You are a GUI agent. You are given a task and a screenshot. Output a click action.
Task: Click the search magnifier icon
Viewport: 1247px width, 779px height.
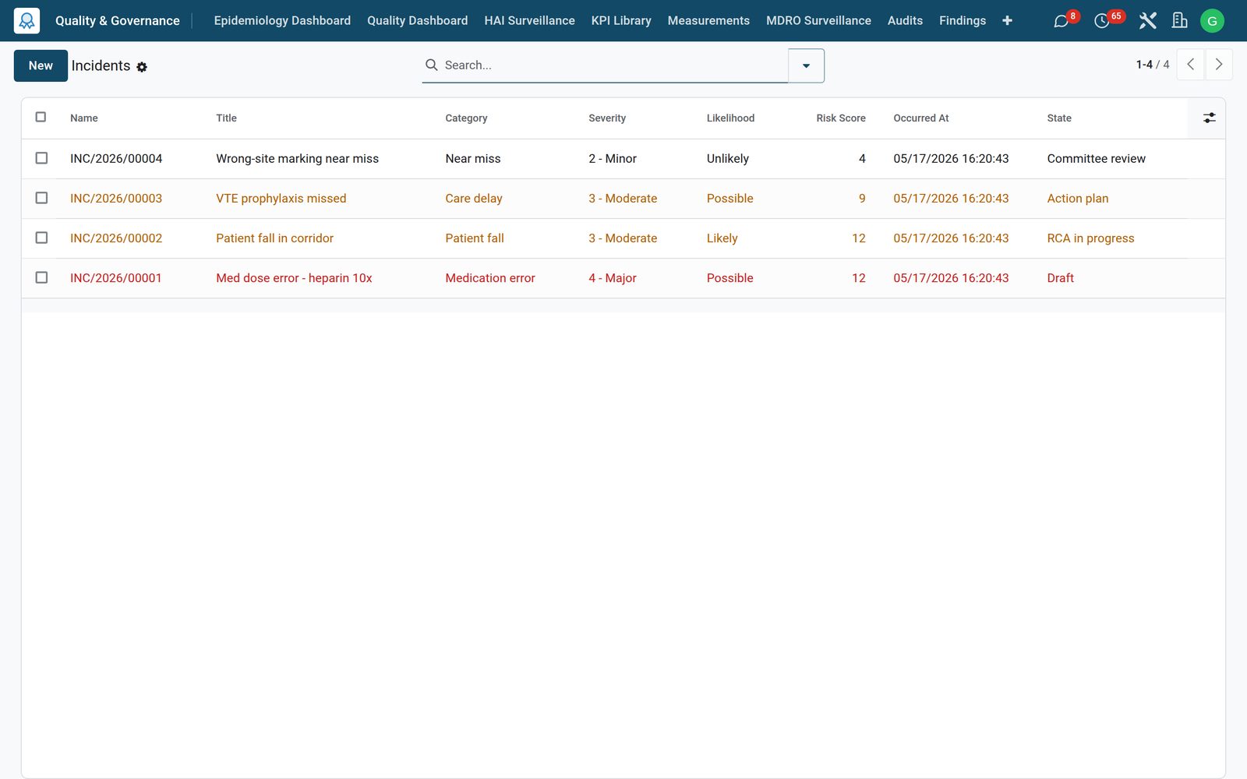point(431,65)
